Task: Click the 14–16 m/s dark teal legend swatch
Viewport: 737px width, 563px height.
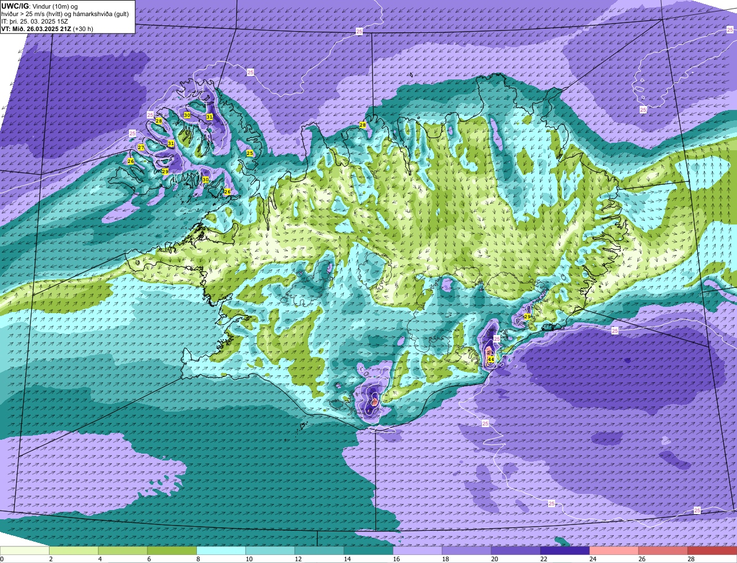Action: click(368, 550)
